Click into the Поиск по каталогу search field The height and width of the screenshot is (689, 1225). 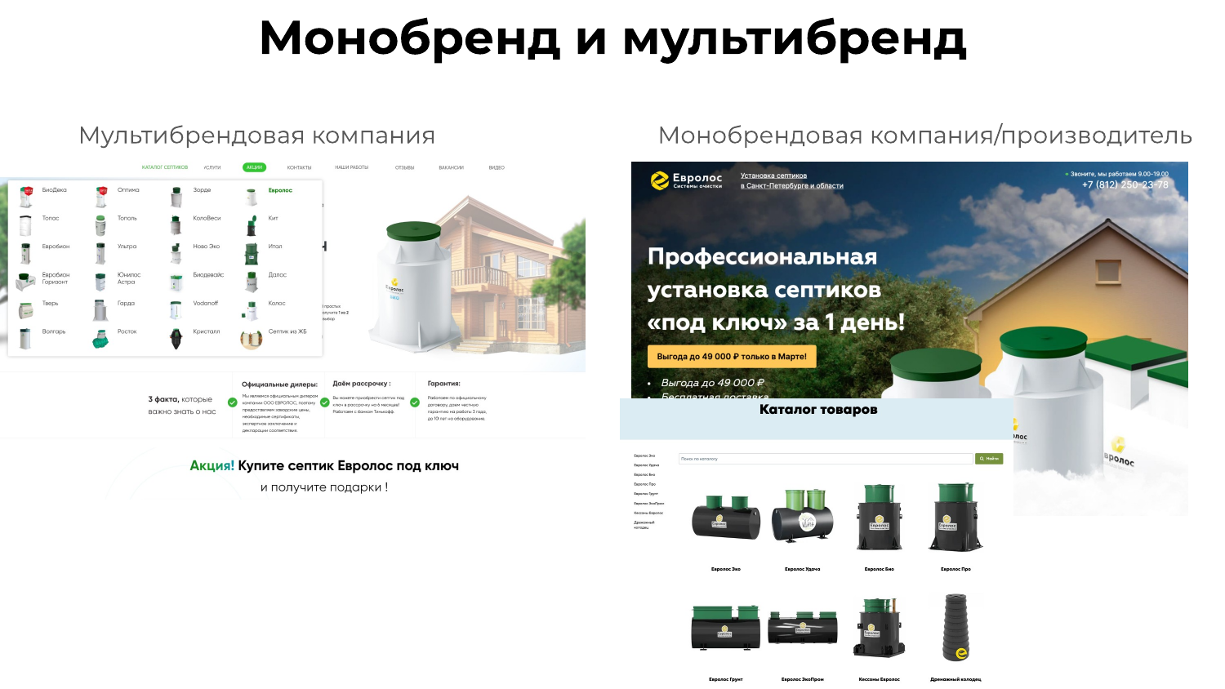pyautogui.click(x=826, y=459)
